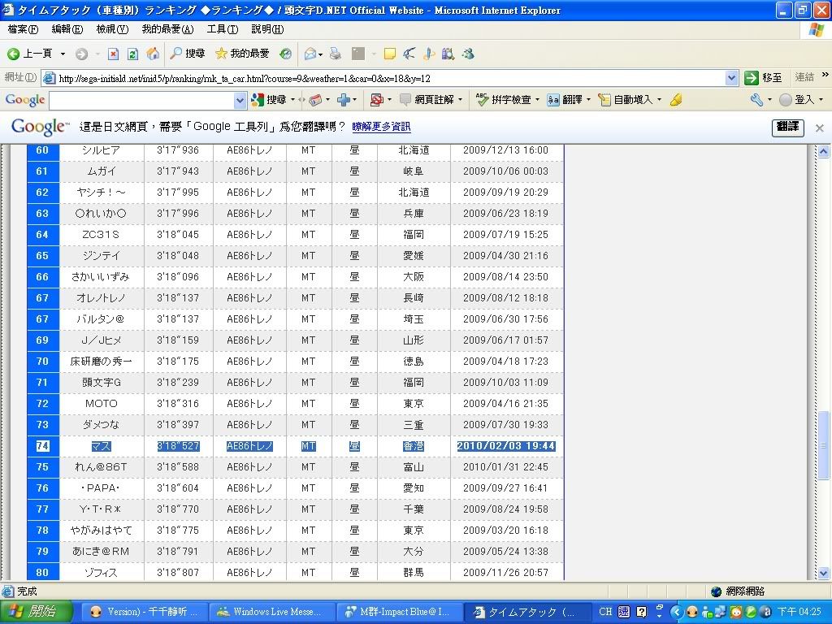Click the Print icon in the toolbar

coord(335,54)
